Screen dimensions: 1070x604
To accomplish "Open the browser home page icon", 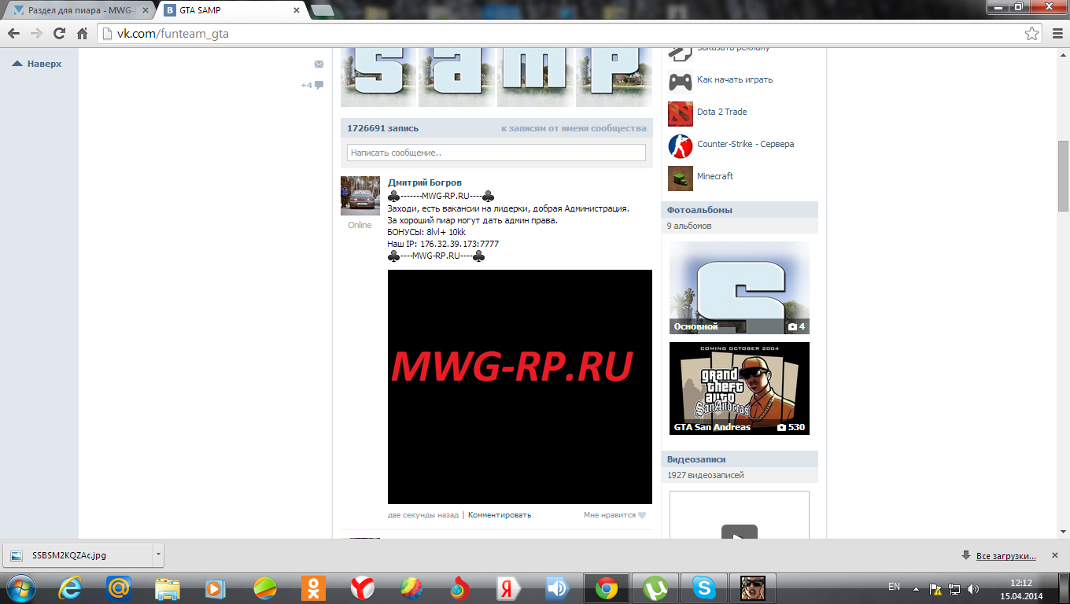I will click(82, 34).
